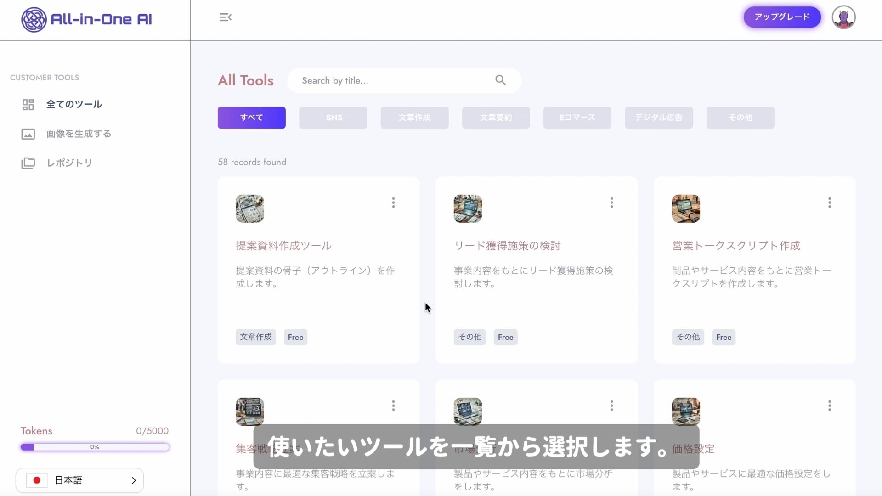Focus the Search by title field
This screenshot has width=882, height=496.
395,80
